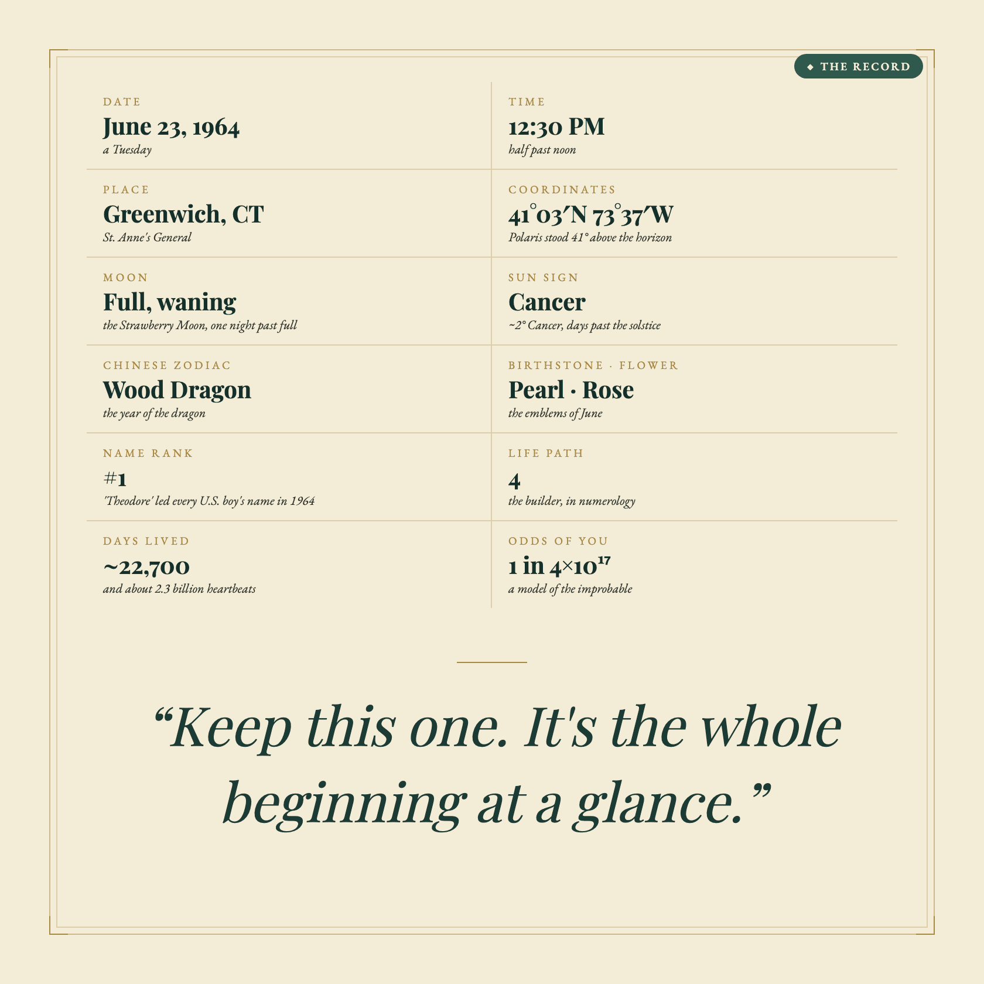
Task: Click the closing quote beginning 'Keep this one'
Action: [497, 765]
